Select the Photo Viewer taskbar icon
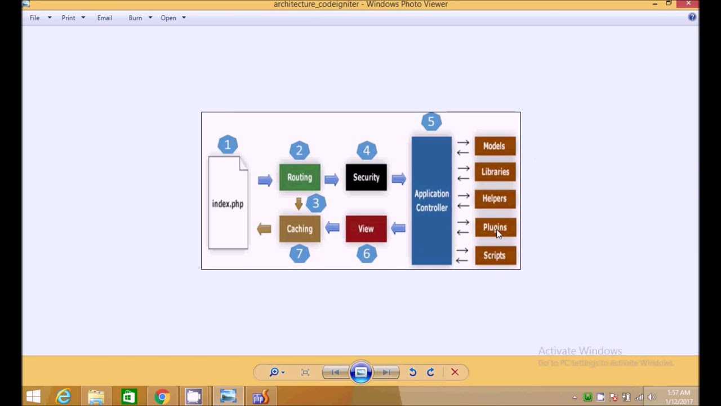This screenshot has height=406, width=721. click(228, 398)
